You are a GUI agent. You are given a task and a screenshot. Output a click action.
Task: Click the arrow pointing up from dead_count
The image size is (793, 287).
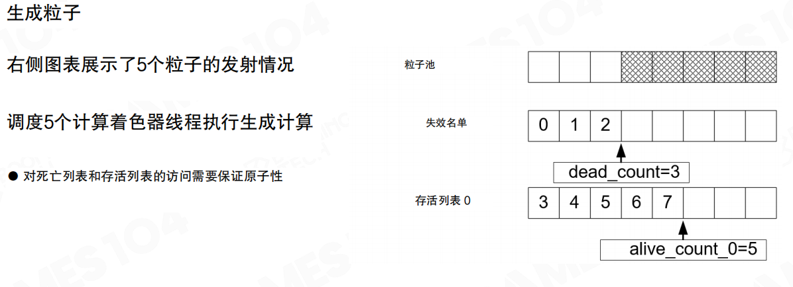coord(621,153)
